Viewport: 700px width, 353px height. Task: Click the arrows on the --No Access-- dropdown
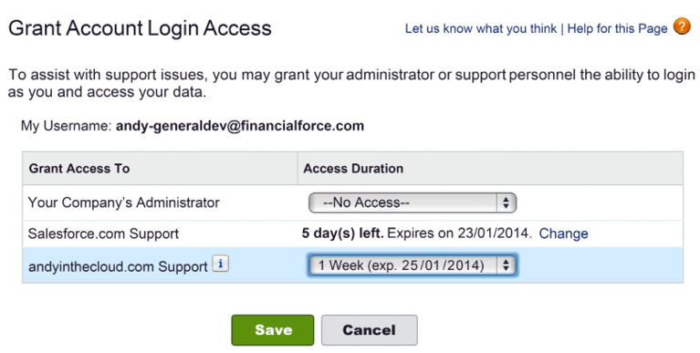(x=506, y=203)
